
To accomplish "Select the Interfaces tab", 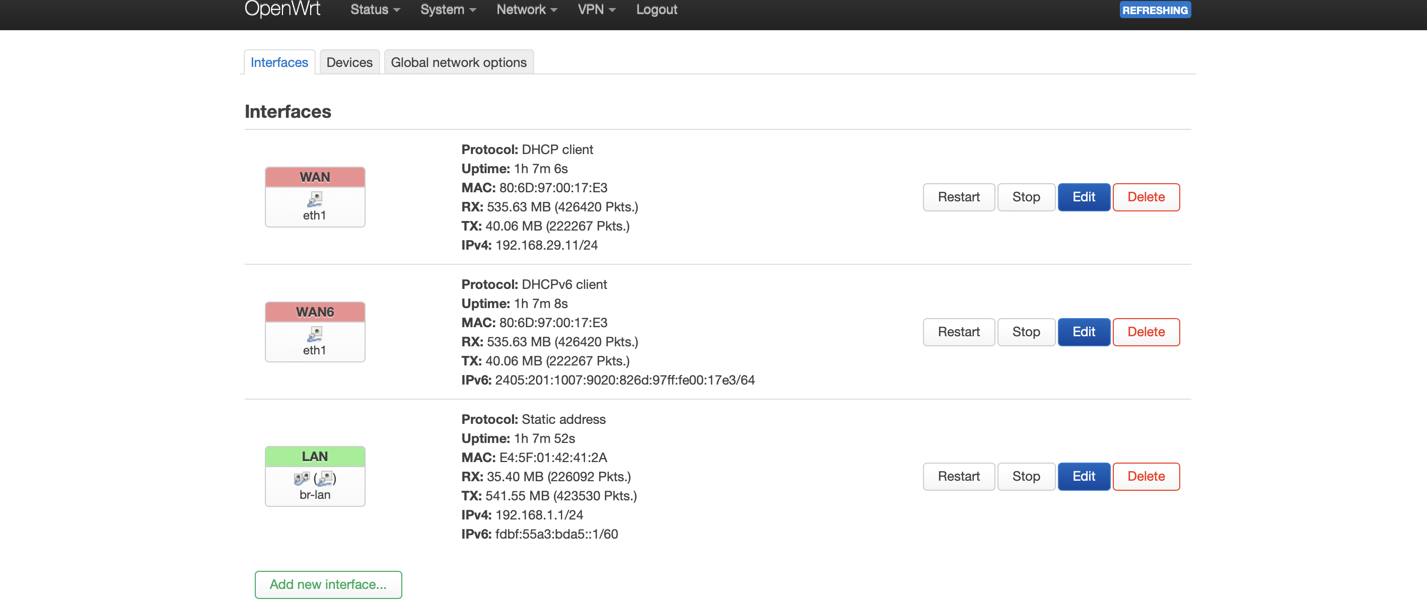I will click(278, 62).
